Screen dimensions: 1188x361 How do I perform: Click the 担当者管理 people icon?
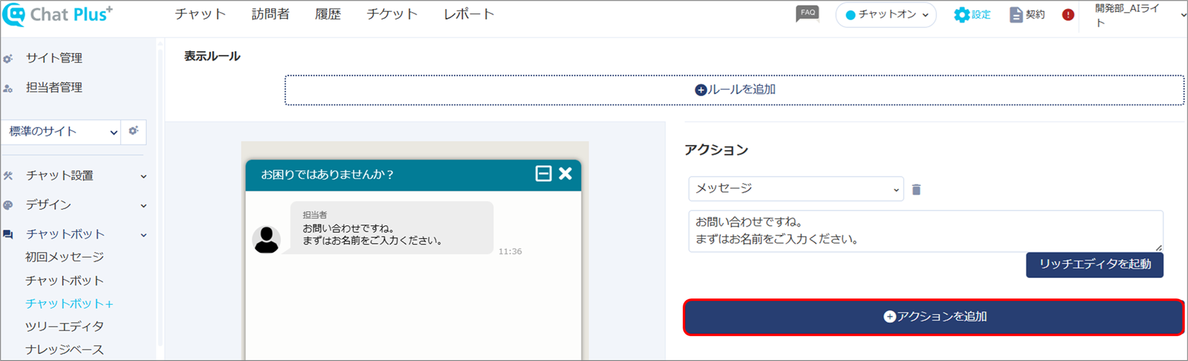pos(8,88)
